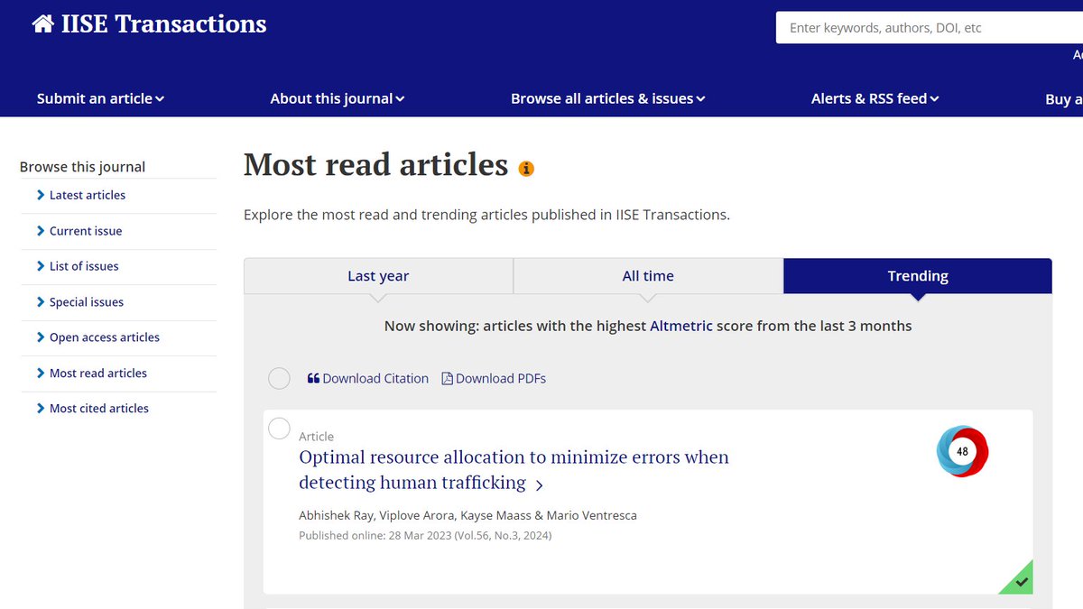Open the Altmetric score 48 donut badge
The height and width of the screenshot is (609, 1083).
click(x=962, y=451)
